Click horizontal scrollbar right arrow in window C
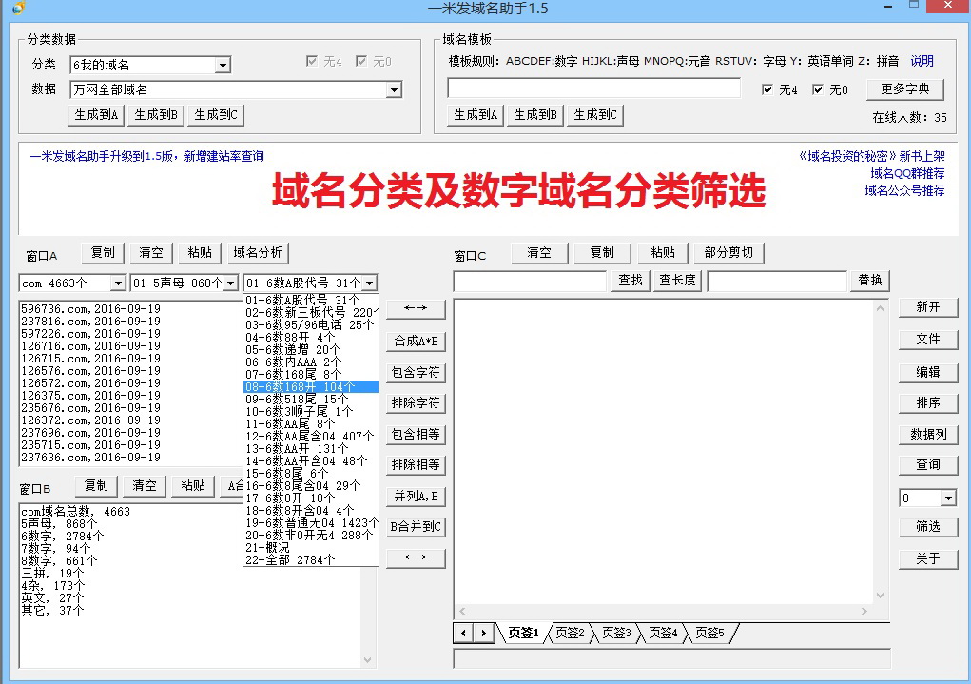The height and width of the screenshot is (684, 971). point(864,611)
